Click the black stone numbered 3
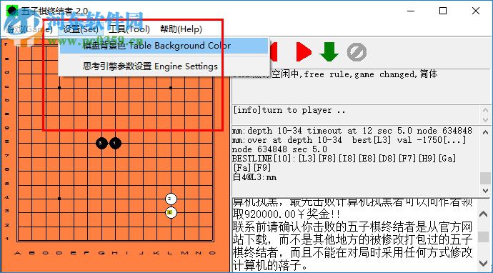Viewport: 493px width, 273px height. 101,144
